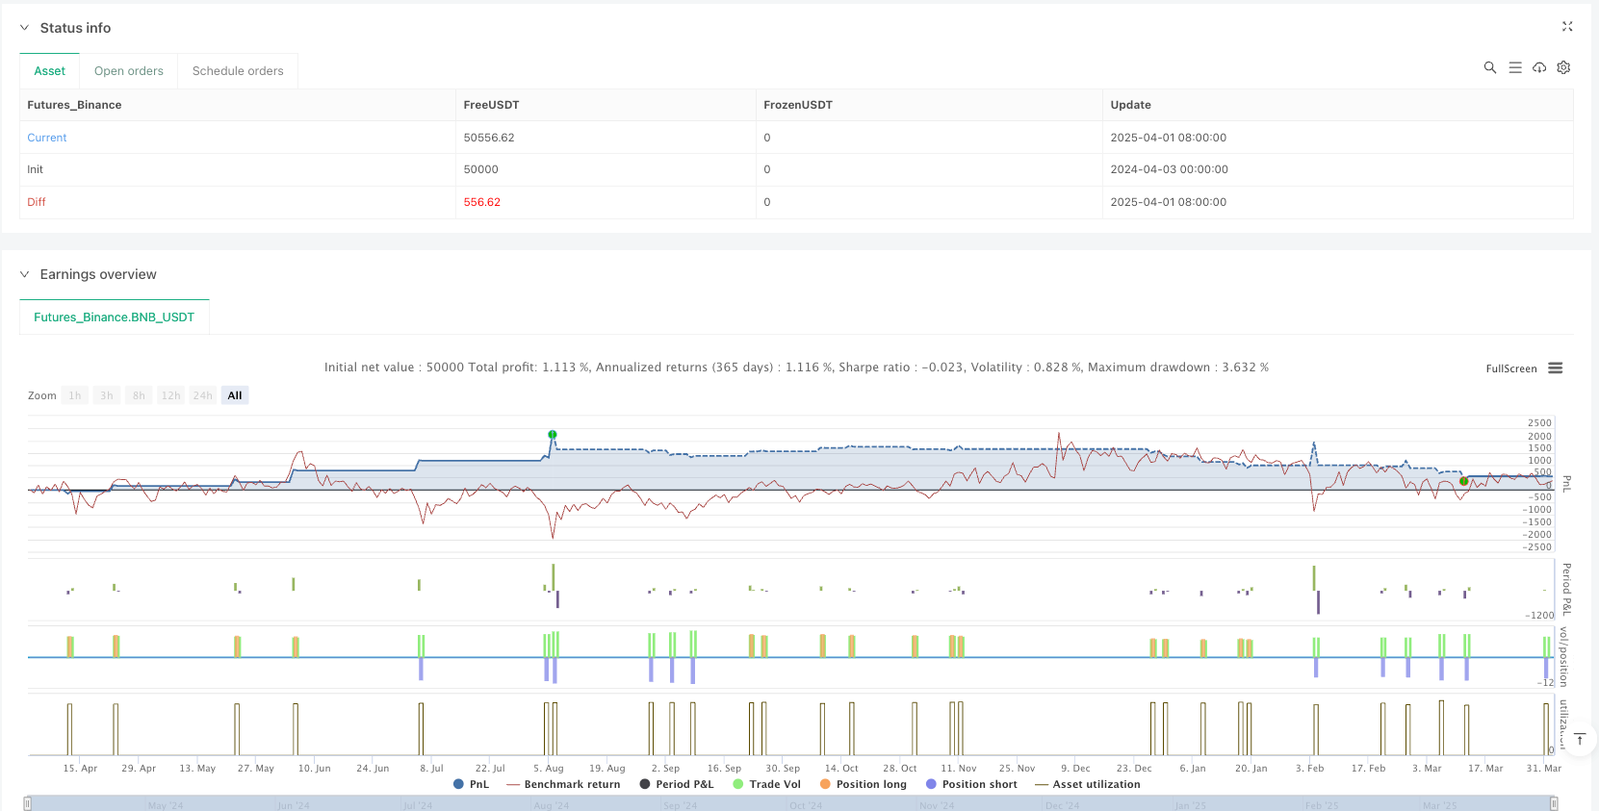Switch to the Open orders tab
1599x811 pixels.
(129, 71)
